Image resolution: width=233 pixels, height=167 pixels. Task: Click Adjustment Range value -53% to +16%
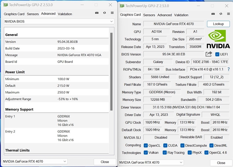pyautogui.click(x=68, y=99)
